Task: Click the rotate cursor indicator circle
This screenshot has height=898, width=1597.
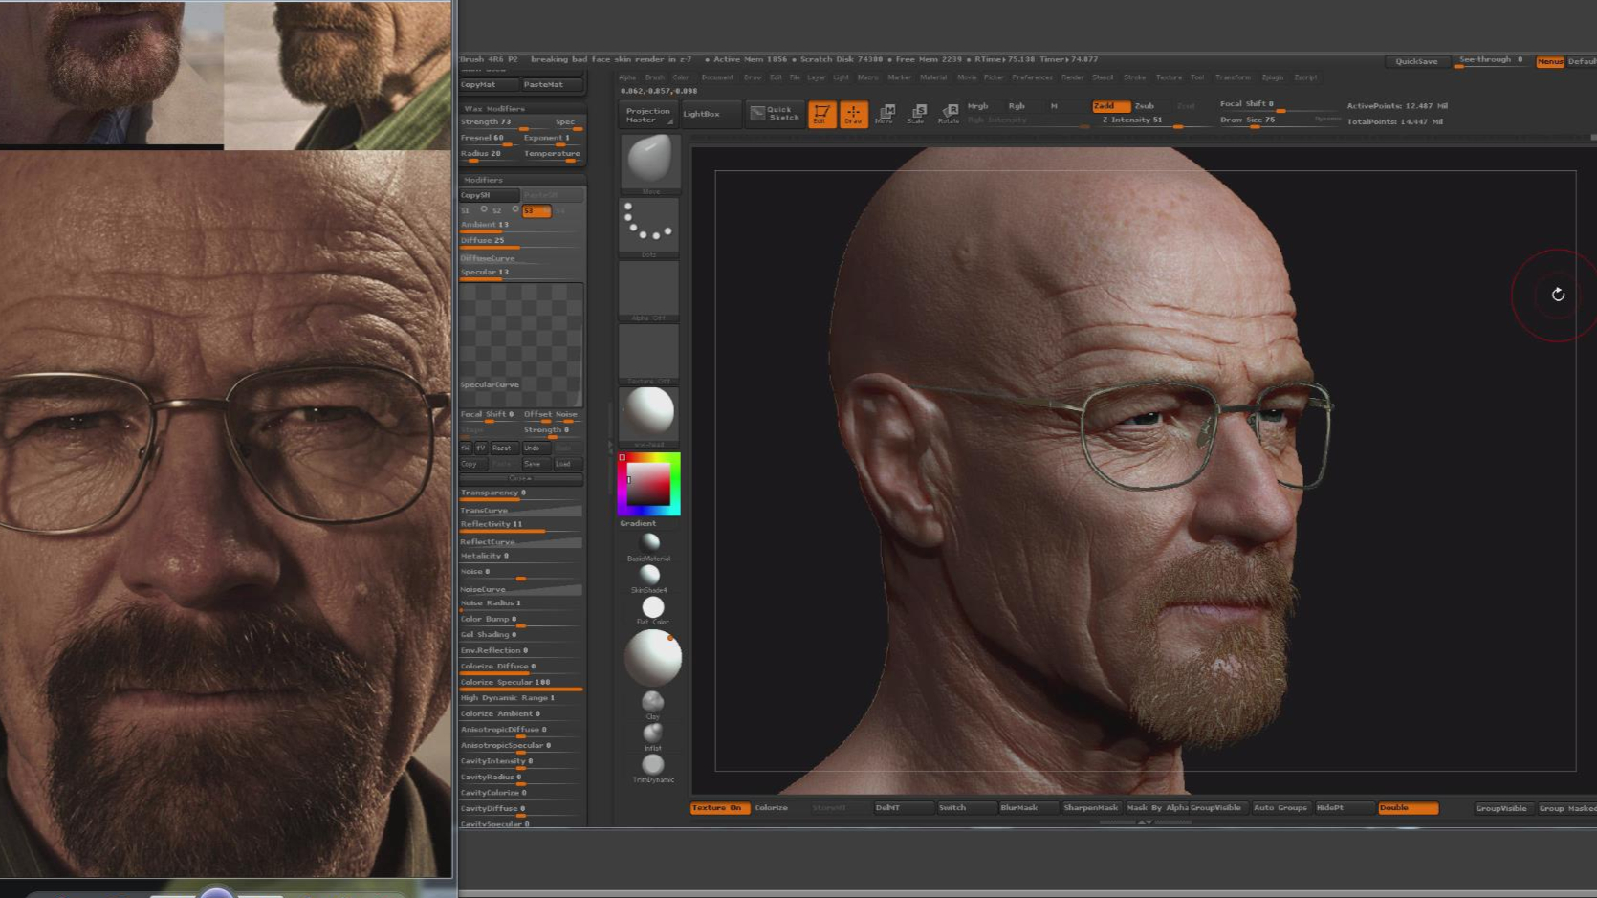Action: click(1557, 295)
